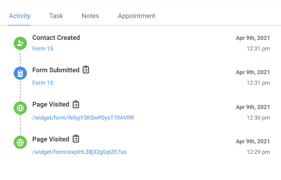Click the Form Submitted activity title
The width and height of the screenshot is (281, 180).
click(56, 70)
